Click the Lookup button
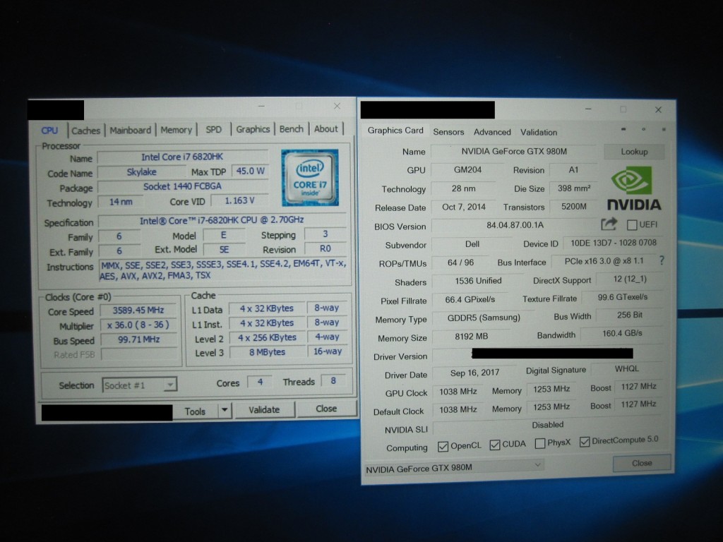This screenshot has height=542, width=723. click(634, 152)
